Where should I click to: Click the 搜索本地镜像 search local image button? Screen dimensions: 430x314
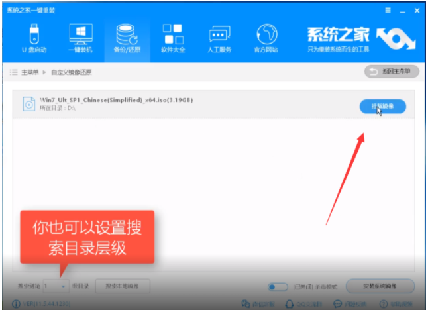(x=123, y=286)
